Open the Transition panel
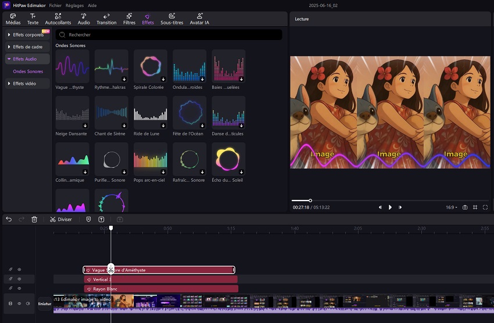 (x=106, y=19)
